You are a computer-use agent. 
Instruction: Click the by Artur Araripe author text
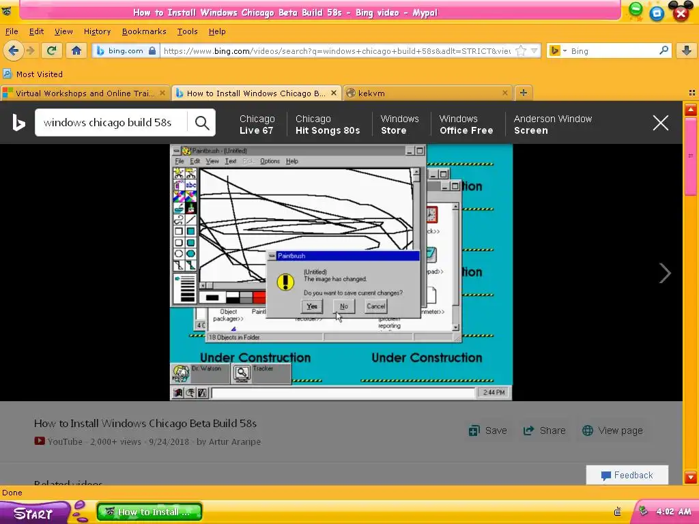[x=229, y=441]
